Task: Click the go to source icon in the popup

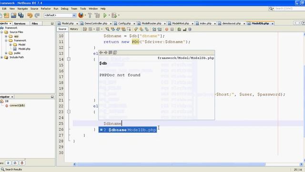Action: tap(115, 53)
